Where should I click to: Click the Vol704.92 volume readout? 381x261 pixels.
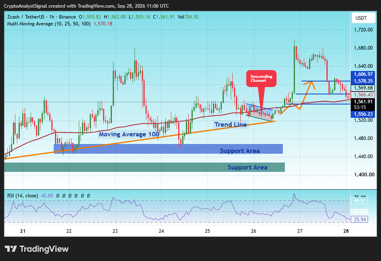pos(188,17)
